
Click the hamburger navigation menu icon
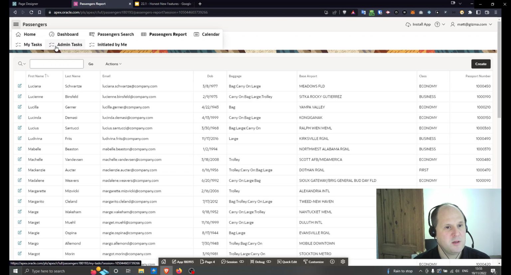[16, 24]
